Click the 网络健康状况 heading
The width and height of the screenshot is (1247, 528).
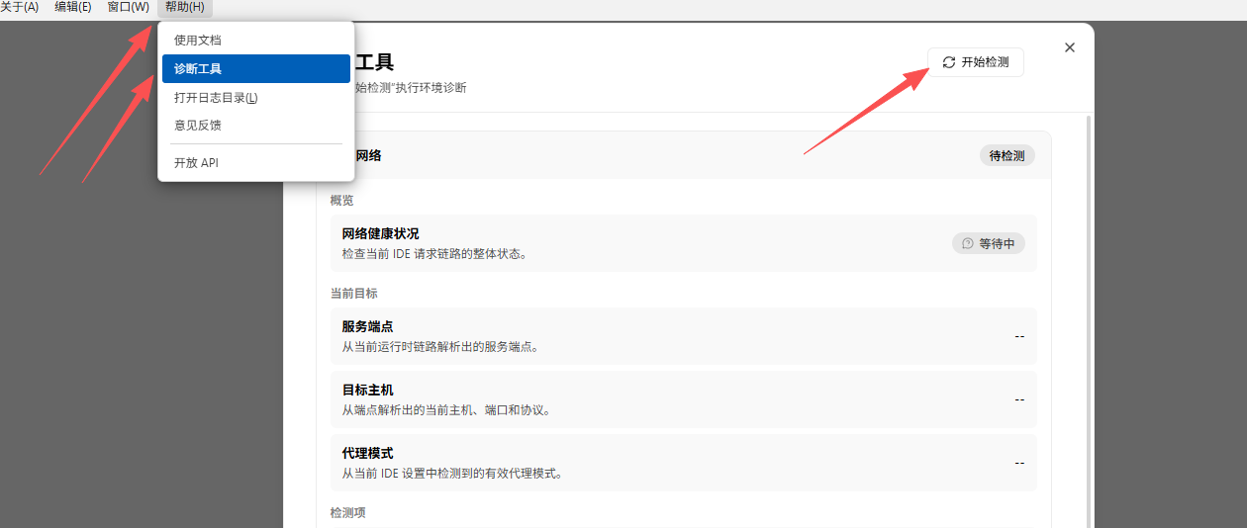(x=380, y=233)
